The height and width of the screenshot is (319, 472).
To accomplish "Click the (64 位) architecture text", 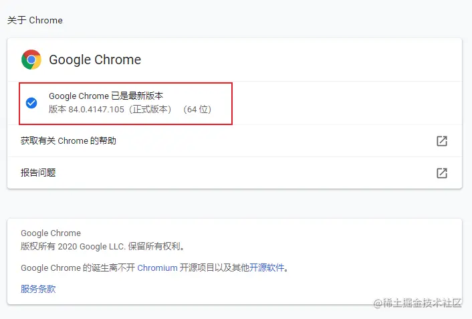I will tap(197, 109).
